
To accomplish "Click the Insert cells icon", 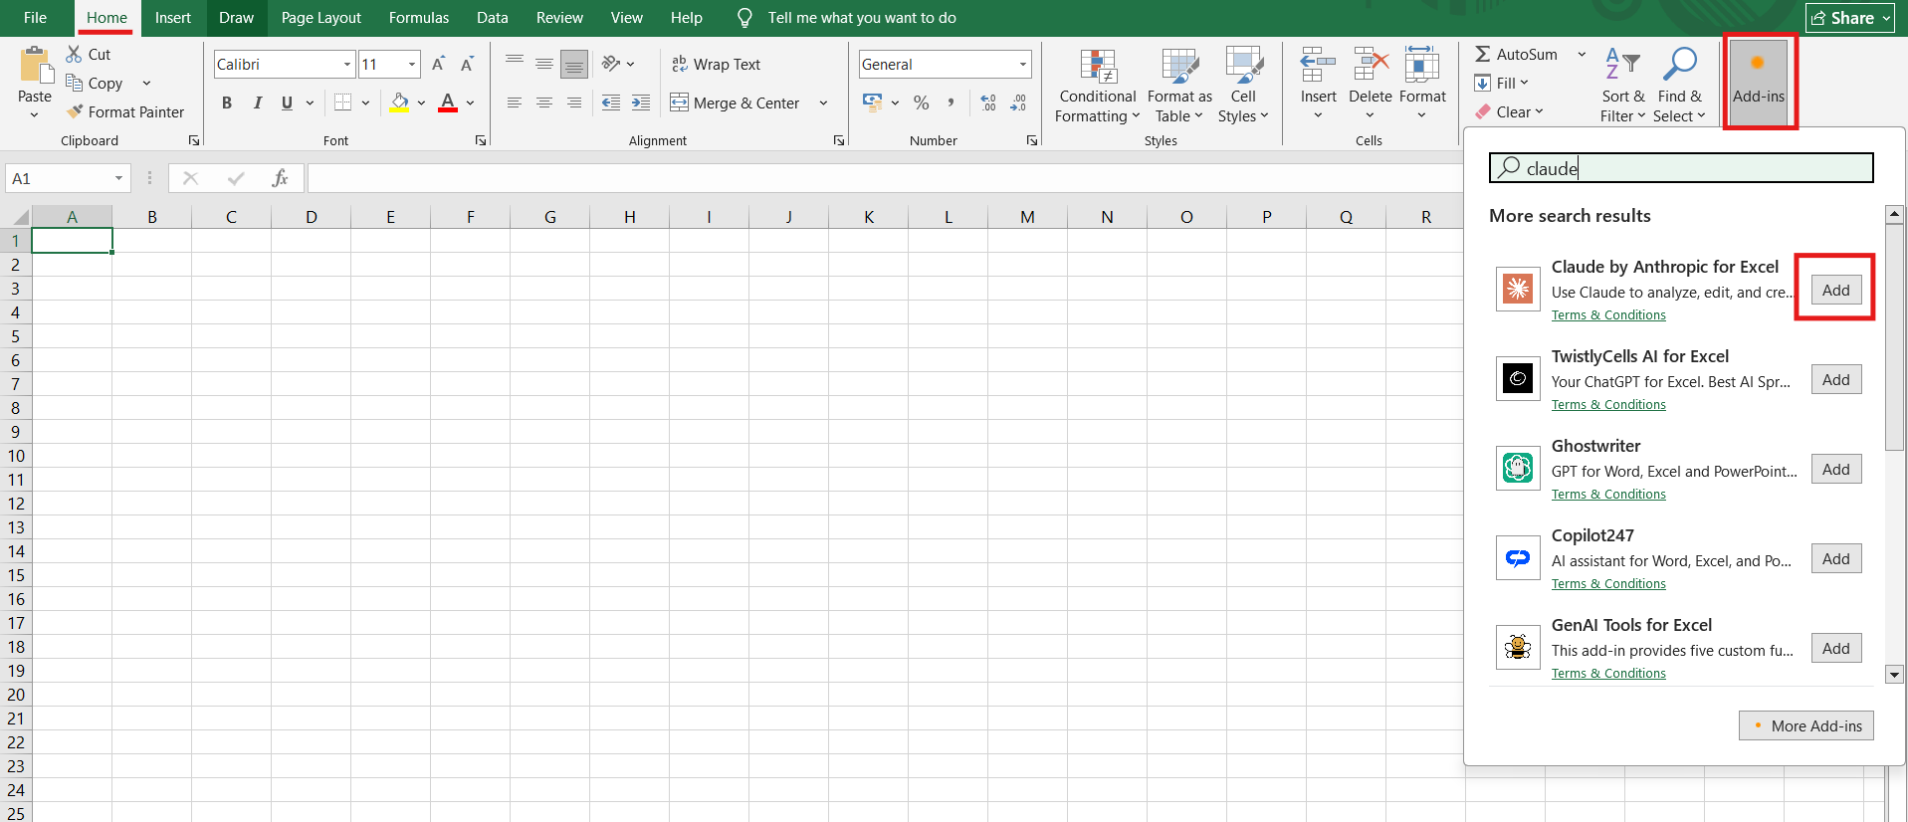I will click(x=1318, y=65).
